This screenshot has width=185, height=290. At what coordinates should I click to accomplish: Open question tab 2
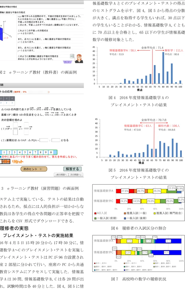1,98
